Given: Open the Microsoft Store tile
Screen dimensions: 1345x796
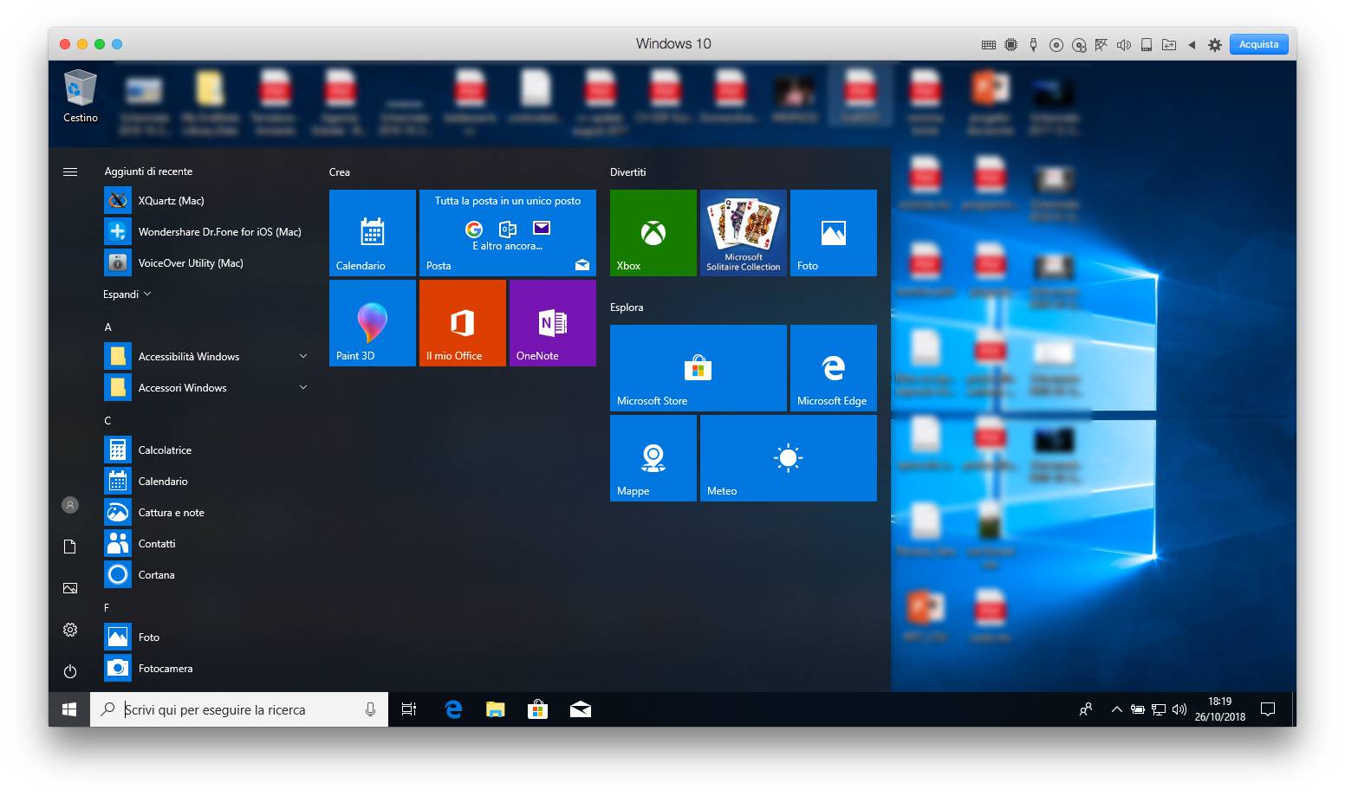Looking at the screenshot, I should point(698,368).
